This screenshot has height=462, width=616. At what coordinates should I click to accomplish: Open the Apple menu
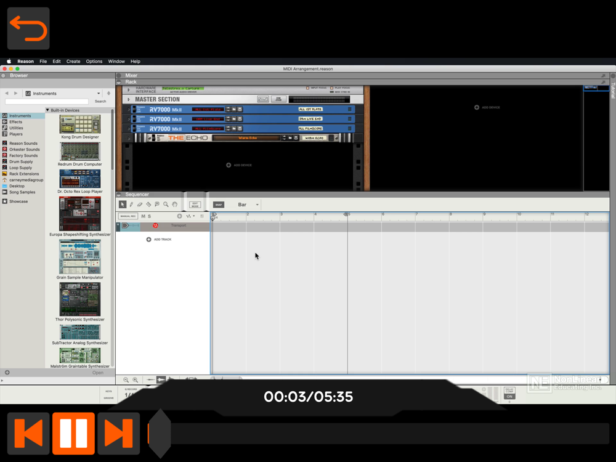pos(9,61)
